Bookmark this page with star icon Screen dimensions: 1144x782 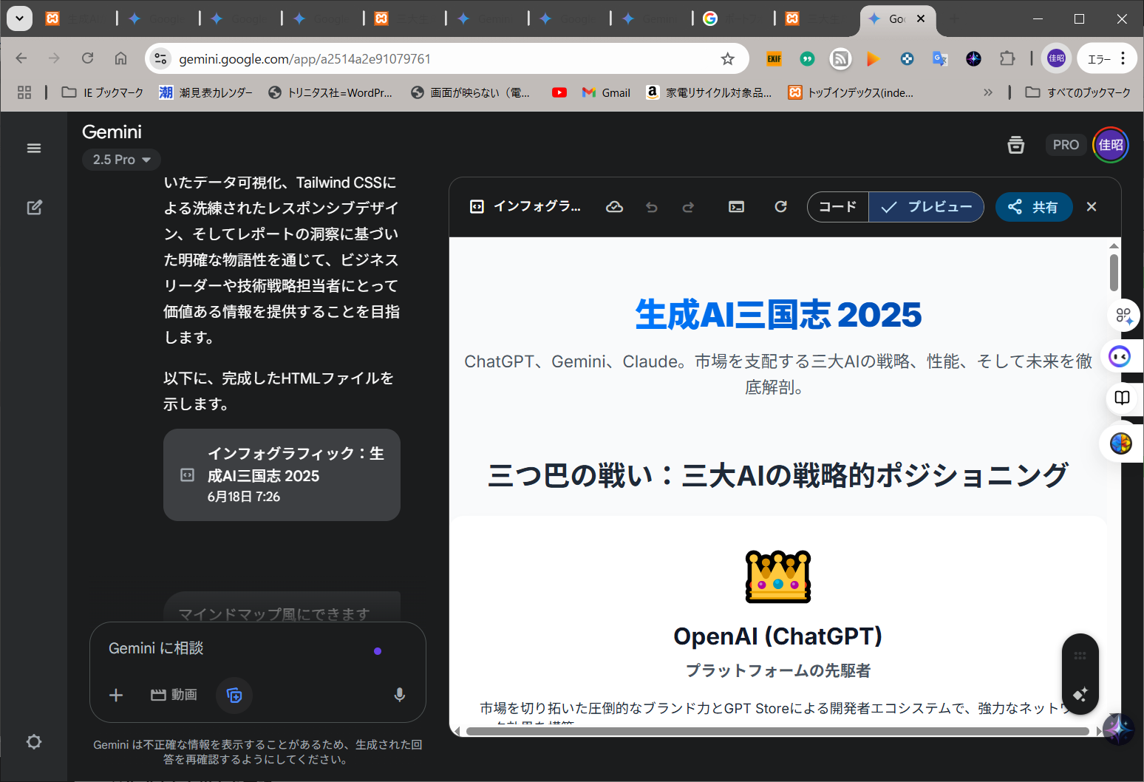(x=728, y=59)
